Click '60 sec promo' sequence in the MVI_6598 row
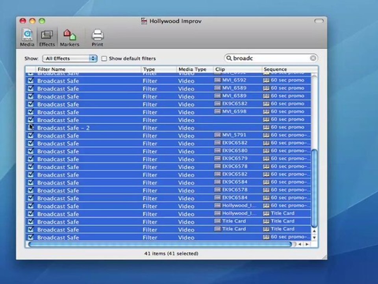The height and width of the screenshot is (284, 378). [x=287, y=112]
